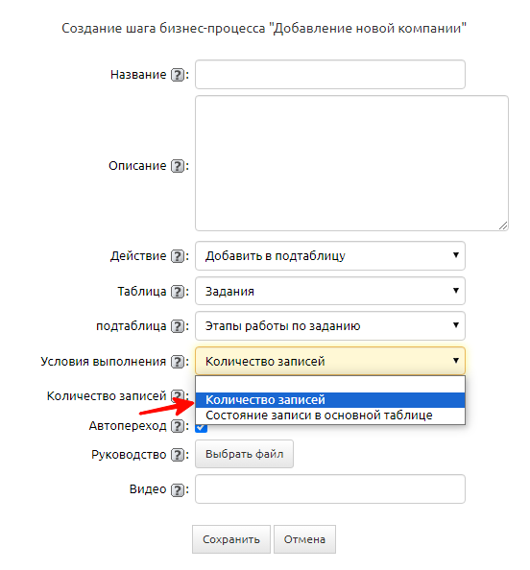This screenshot has height=570, width=530.
Task: Click the Сохранить button
Action: pos(231,539)
